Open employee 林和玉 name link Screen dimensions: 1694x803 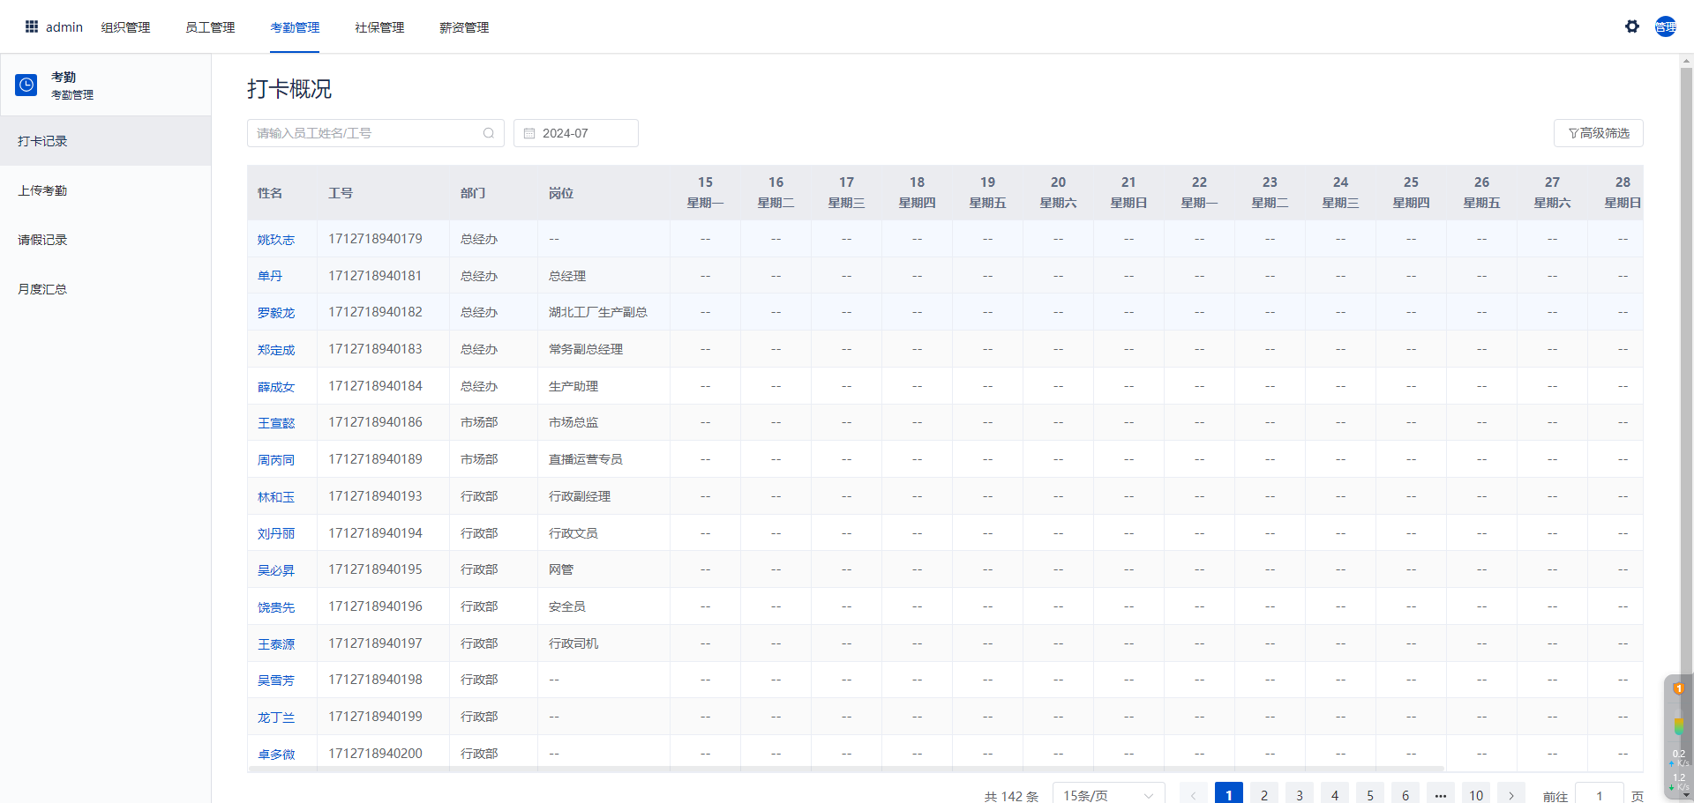276,497
